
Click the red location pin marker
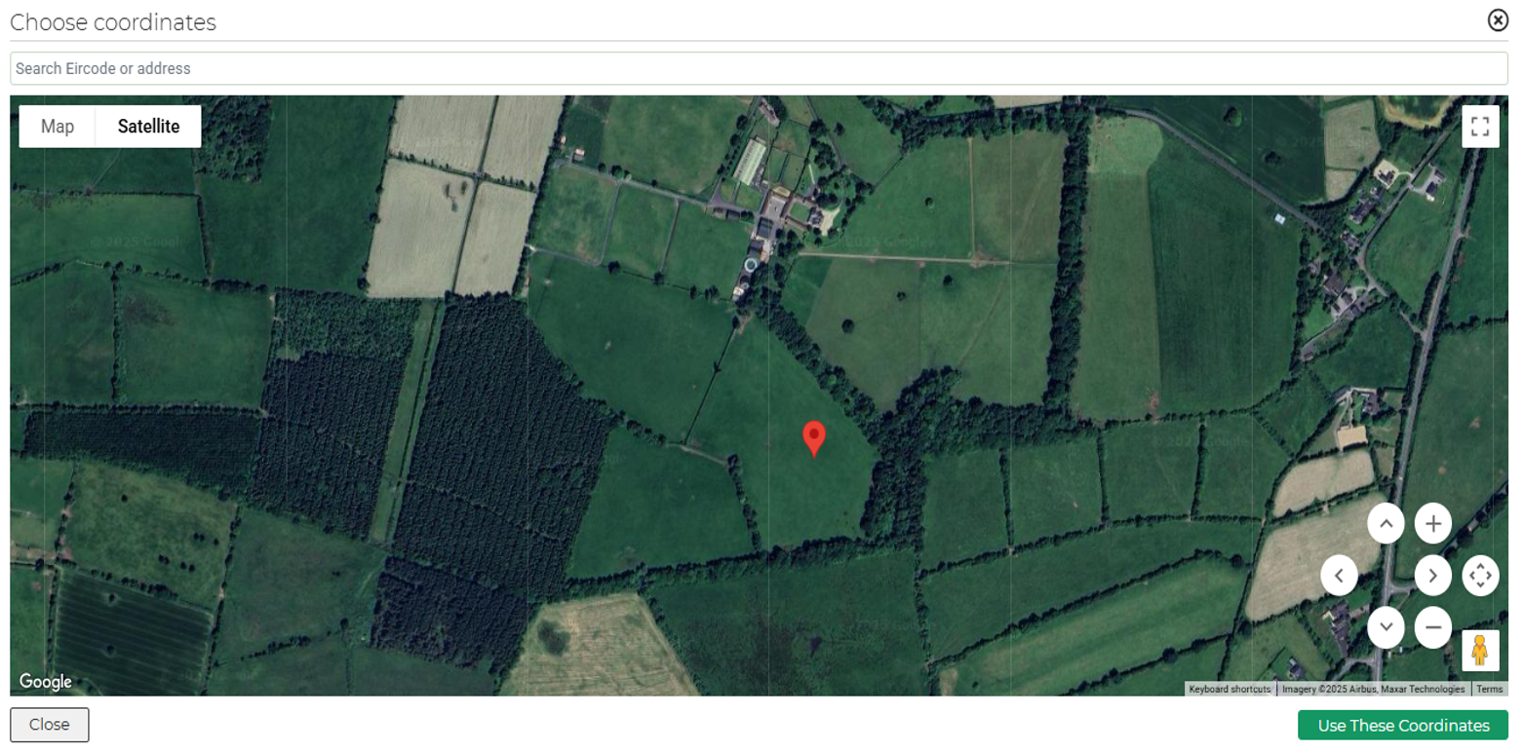pyautogui.click(x=813, y=438)
